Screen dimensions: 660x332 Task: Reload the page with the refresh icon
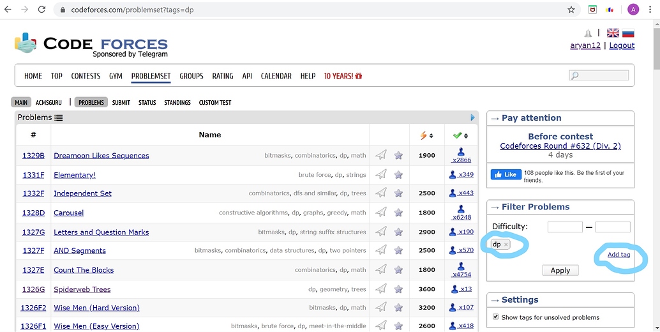pyautogui.click(x=41, y=9)
